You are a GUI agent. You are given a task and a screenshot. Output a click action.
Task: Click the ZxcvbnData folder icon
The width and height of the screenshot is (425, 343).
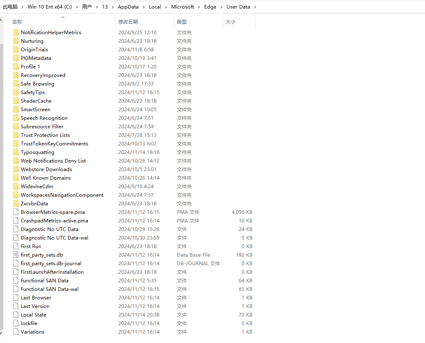point(16,203)
